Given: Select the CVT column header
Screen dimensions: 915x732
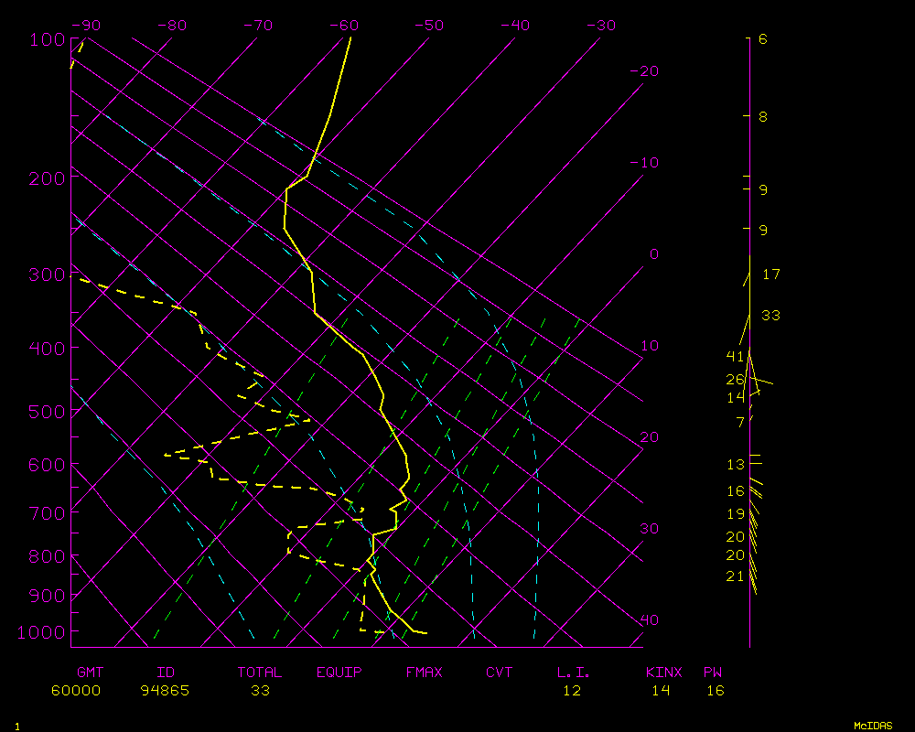Looking at the screenshot, I should [x=499, y=673].
